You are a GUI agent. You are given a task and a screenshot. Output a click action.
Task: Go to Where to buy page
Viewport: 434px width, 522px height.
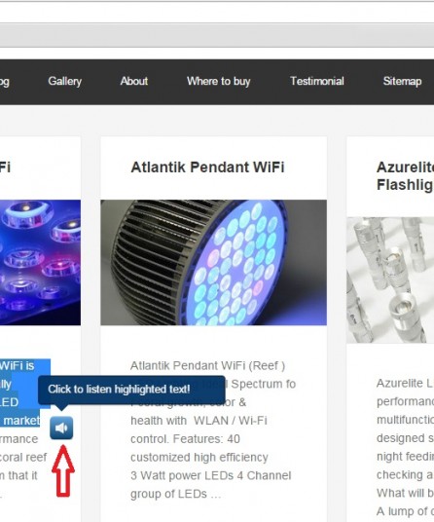click(x=219, y=81)
